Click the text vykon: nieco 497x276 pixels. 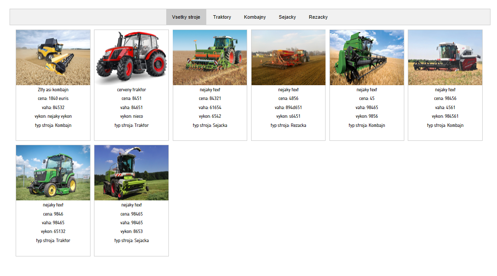point(131,116)
